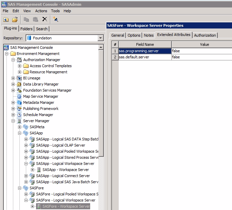This screenshot has width=232, height=210.
Task: Expand the BI Lineage node
Action: click(x=13, y=78)
